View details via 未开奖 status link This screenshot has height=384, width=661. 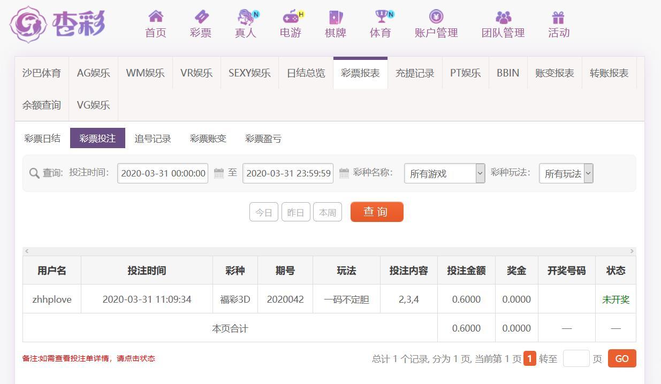(616, 299)
